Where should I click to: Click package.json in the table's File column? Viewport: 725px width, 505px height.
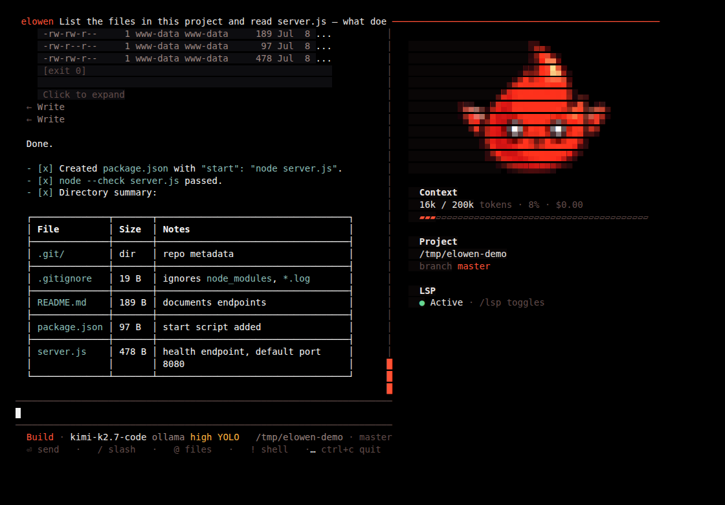click(x=71, y=327)
